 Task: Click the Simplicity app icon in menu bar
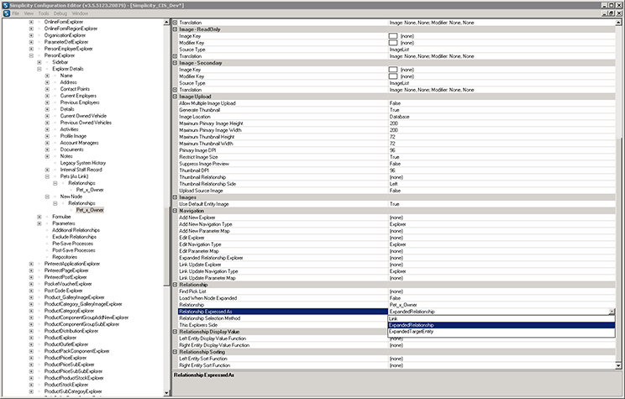[7, 13]
